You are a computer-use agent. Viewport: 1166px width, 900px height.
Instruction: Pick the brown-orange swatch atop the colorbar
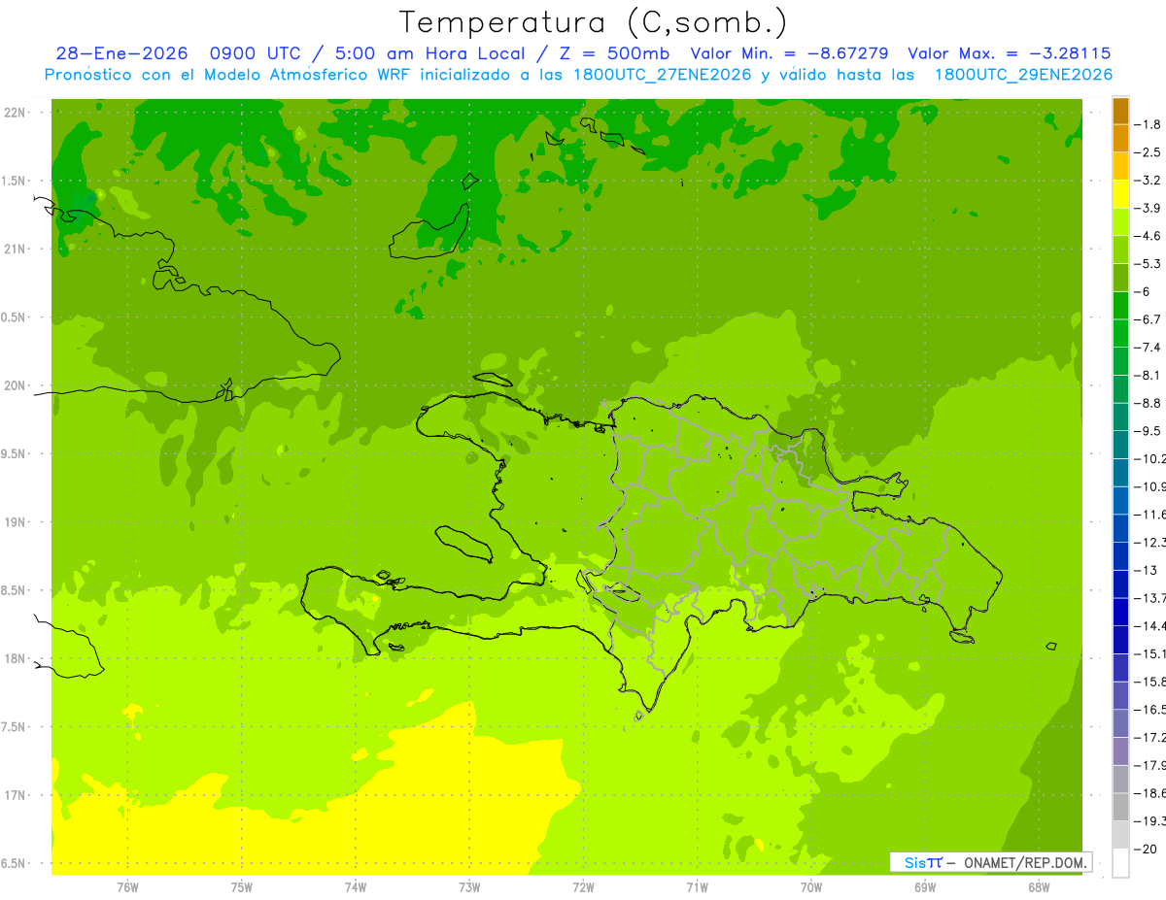(x=1120, y=111)
